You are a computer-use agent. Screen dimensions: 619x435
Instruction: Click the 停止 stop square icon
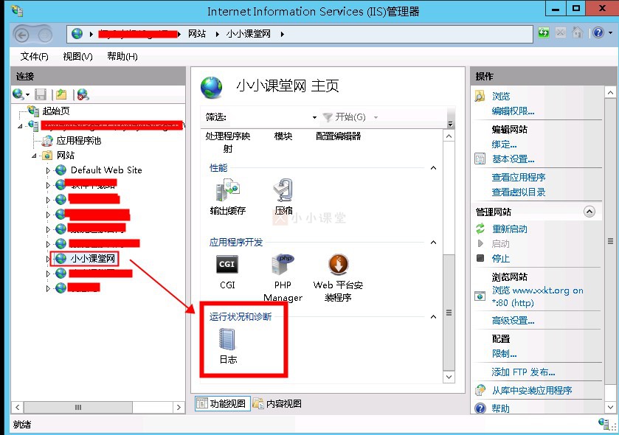[480, 258]
